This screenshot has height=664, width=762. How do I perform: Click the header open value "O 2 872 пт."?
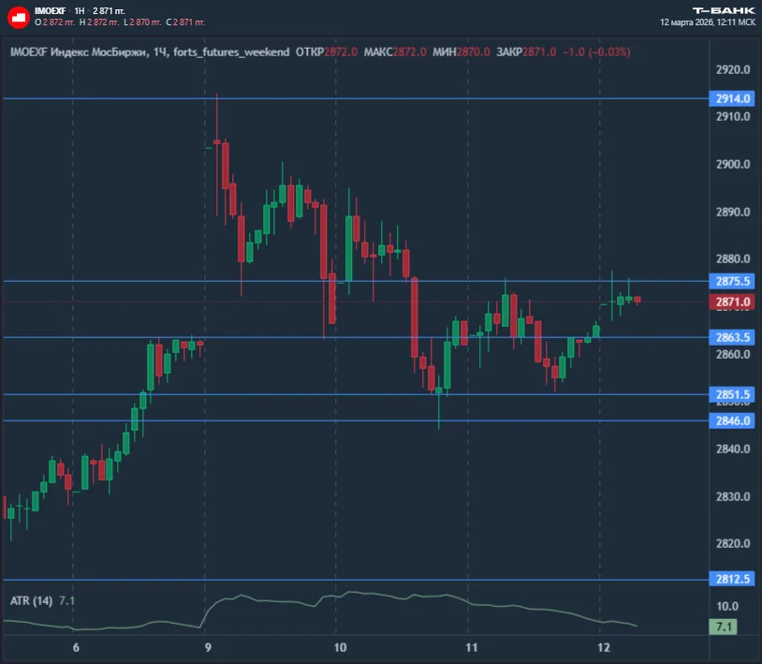click(54, 22)
